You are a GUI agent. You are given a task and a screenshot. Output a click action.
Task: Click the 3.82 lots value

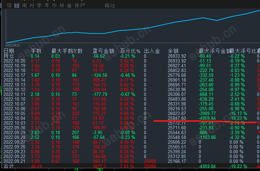(x=35, y=132)
